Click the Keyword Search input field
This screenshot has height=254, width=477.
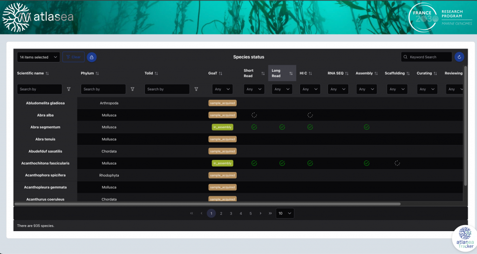point(429,57)
